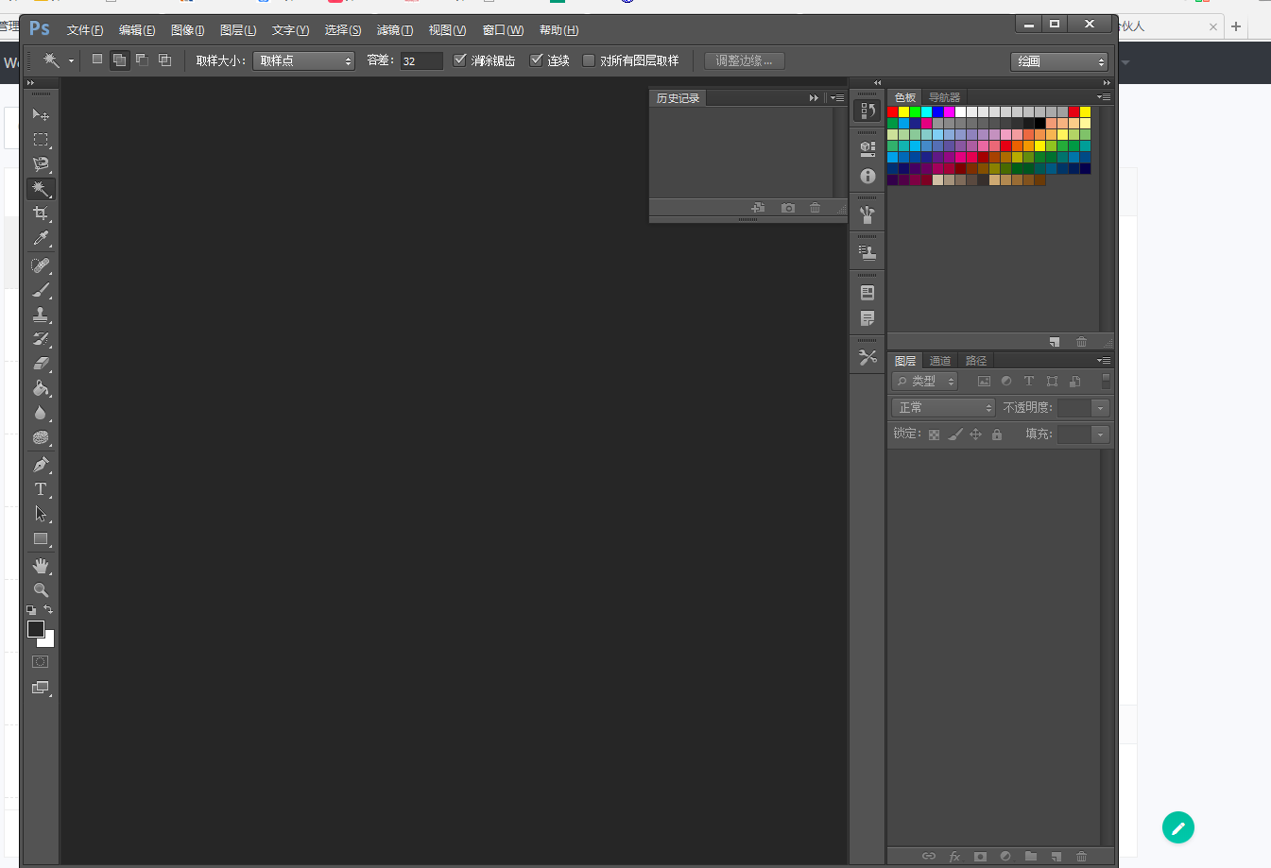Select the Zoom tool
1271x868 pixels.
(x=41, y=590)
